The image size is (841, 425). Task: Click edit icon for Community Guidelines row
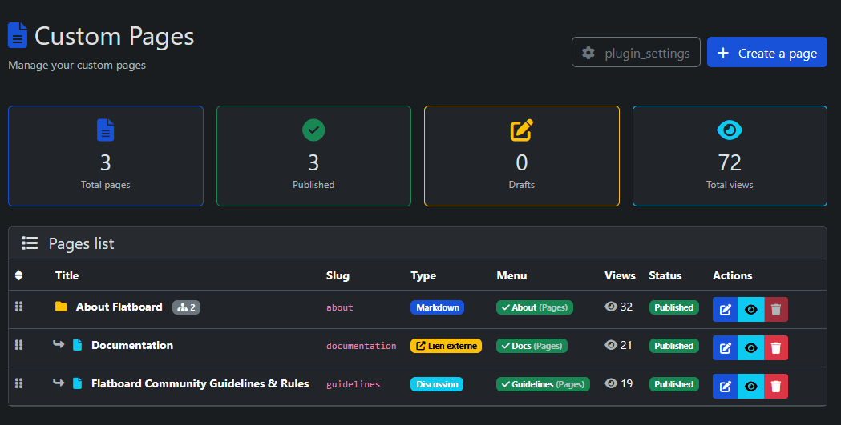point(725,387)
